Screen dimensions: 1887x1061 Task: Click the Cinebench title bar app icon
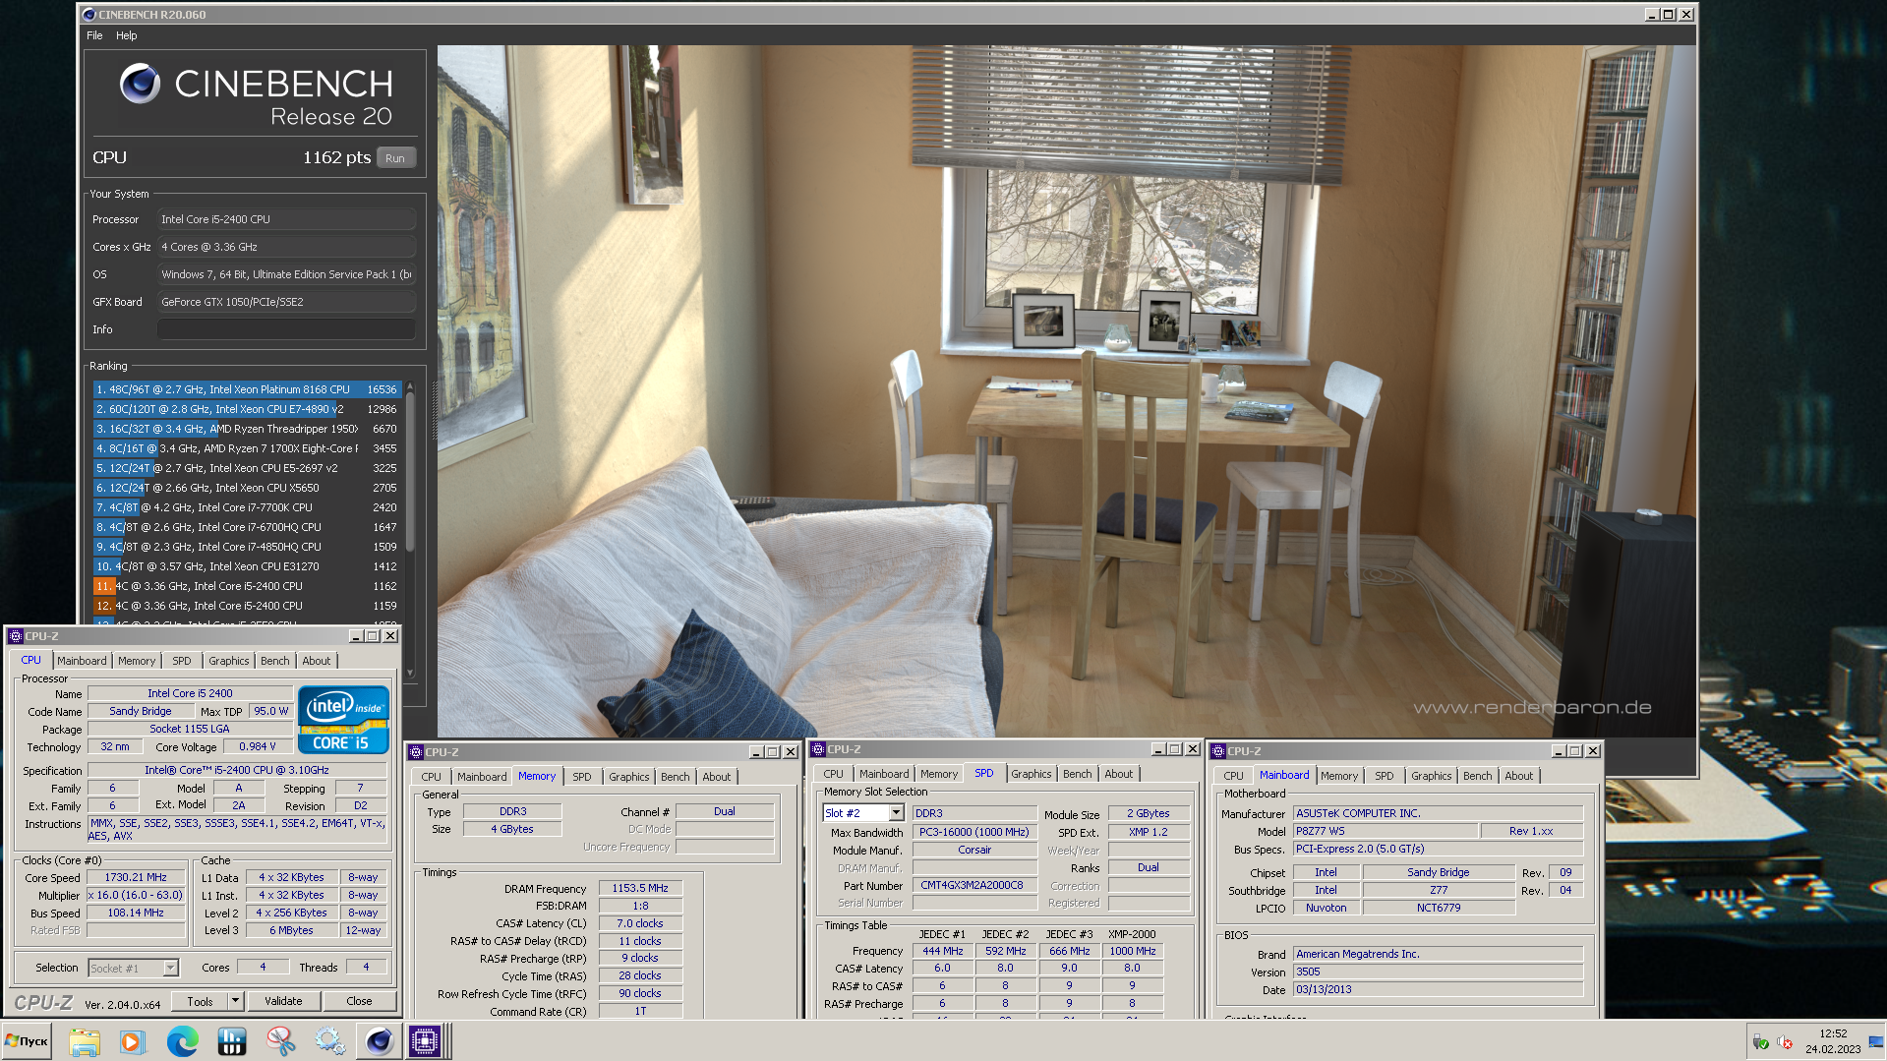(88, 15)
